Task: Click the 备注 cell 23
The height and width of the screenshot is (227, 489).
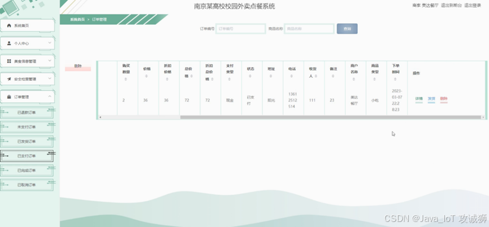Action: point(332,101)
